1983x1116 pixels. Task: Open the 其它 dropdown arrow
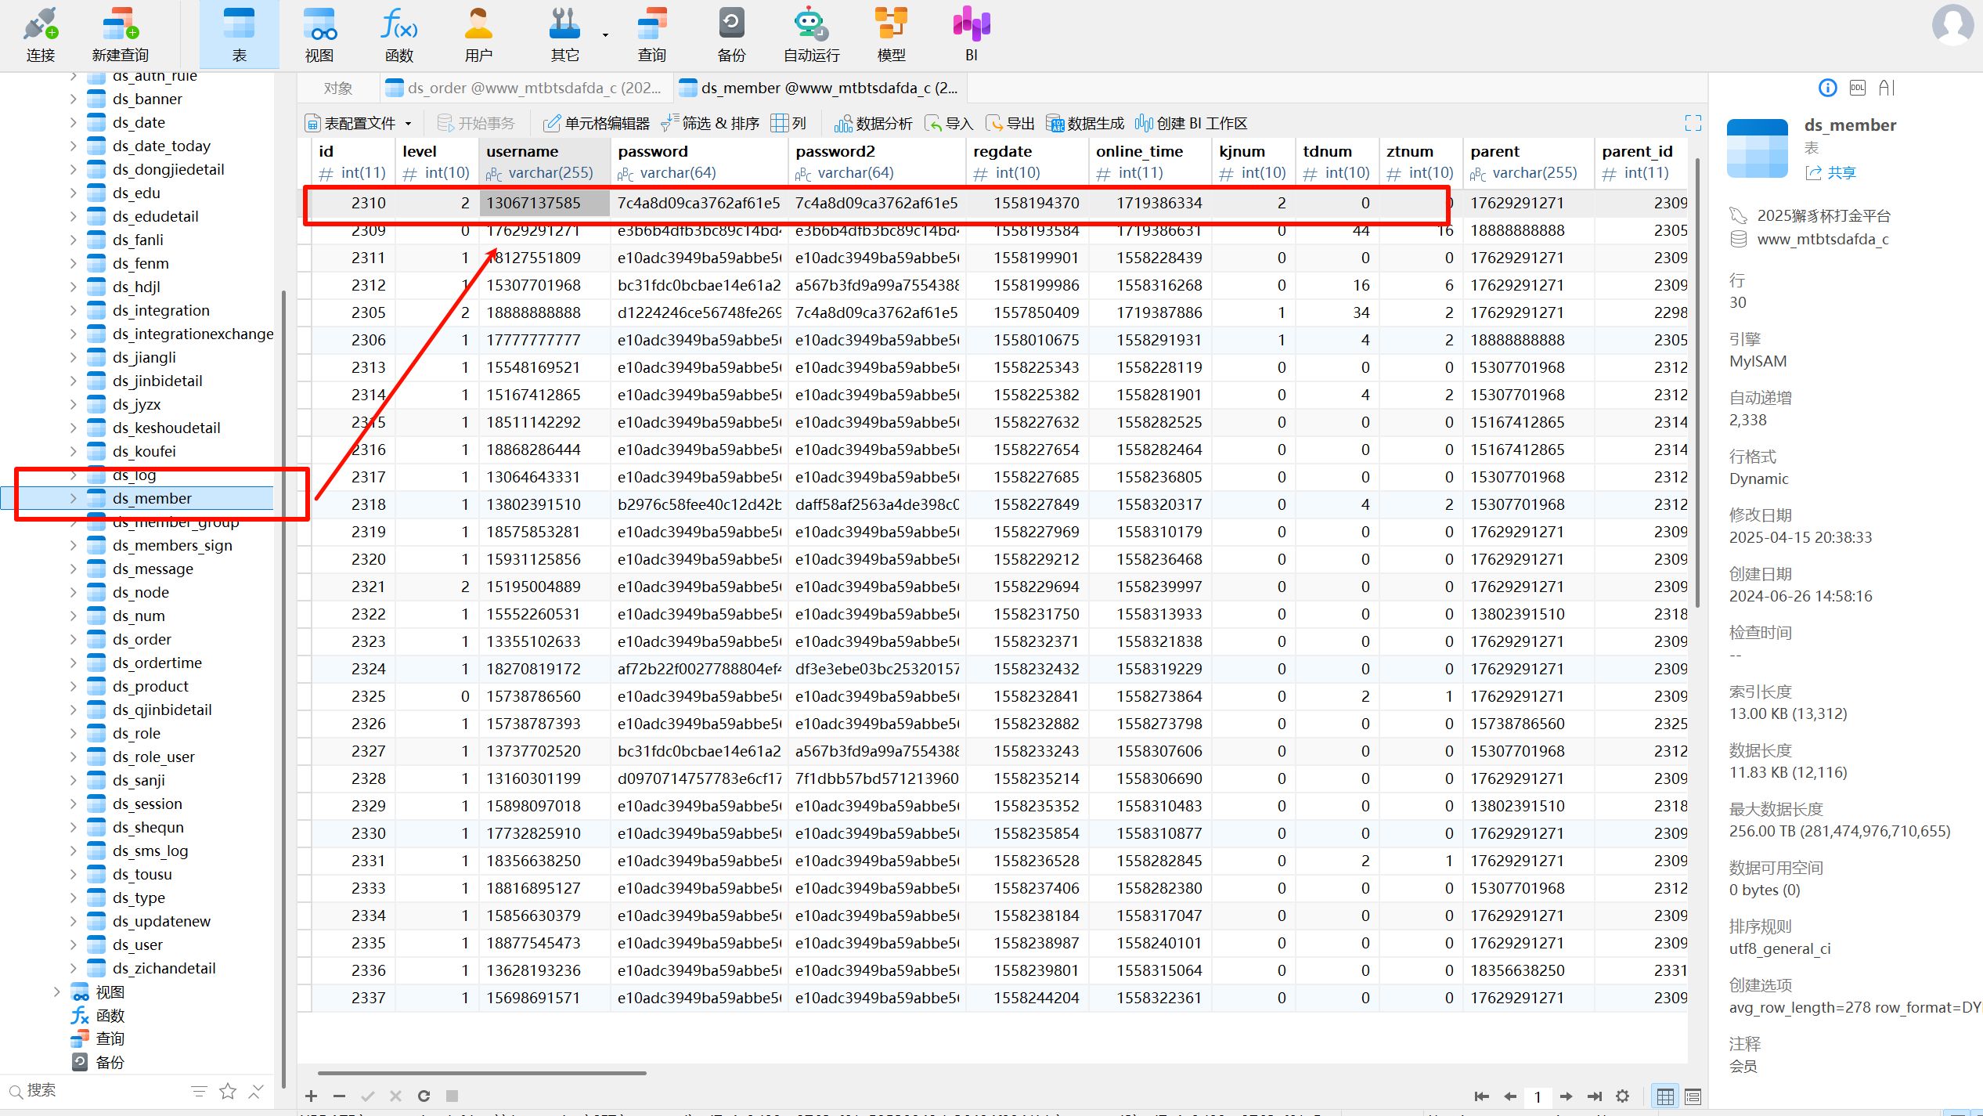(605, 35)
